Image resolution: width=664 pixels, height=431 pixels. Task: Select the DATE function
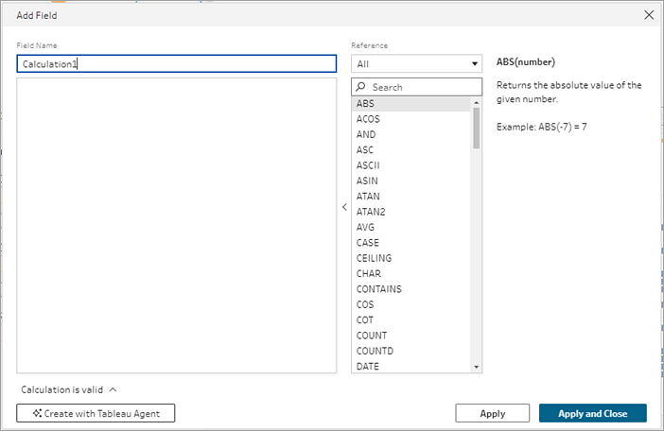[368, 366]
